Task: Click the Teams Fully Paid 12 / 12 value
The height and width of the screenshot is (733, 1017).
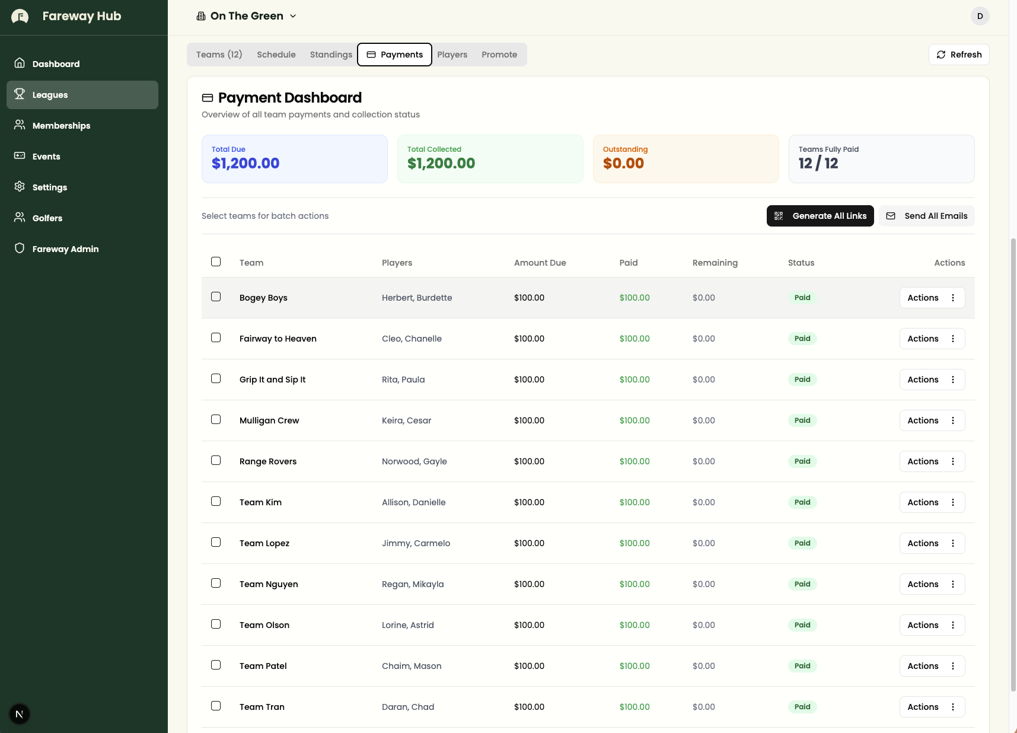Action: coord(818,163)
